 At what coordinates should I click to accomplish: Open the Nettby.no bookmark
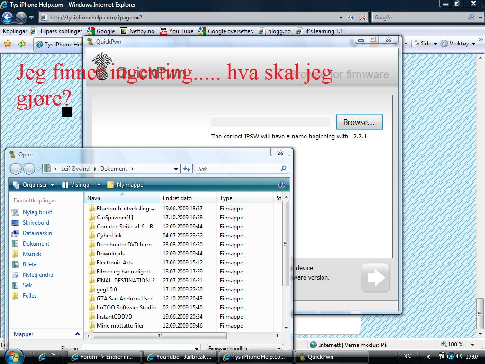click(137, 31)
